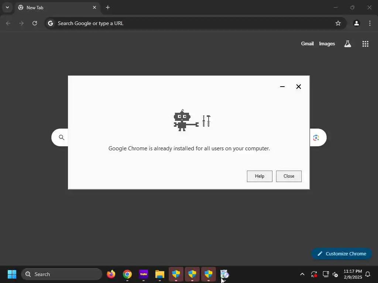
Task: Click the Help button in dialog
Action: point(260,176)
